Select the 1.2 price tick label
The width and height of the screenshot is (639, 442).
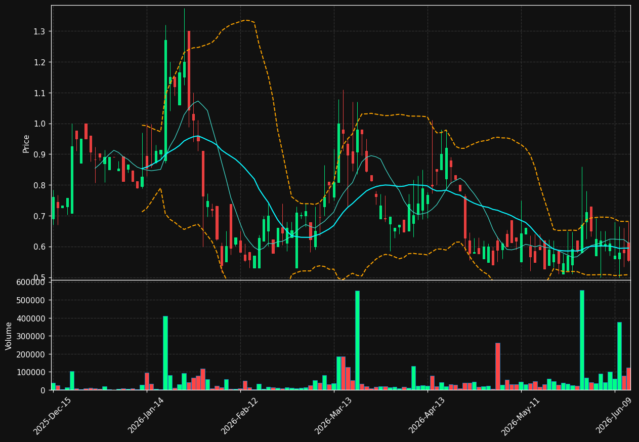pos(39,62)
